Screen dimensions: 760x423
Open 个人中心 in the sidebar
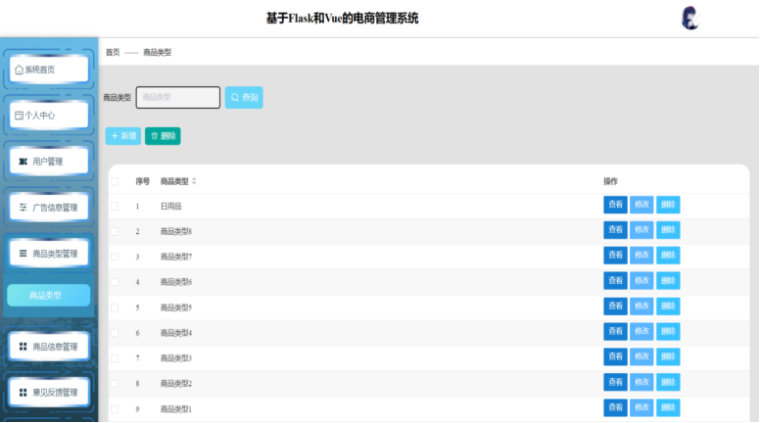(49, 116)
